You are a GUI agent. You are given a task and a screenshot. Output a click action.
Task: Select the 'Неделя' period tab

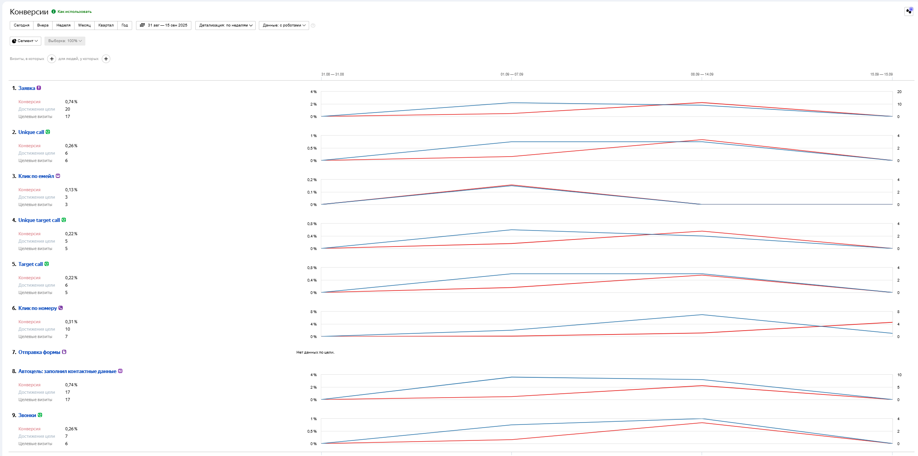[63, 25]
